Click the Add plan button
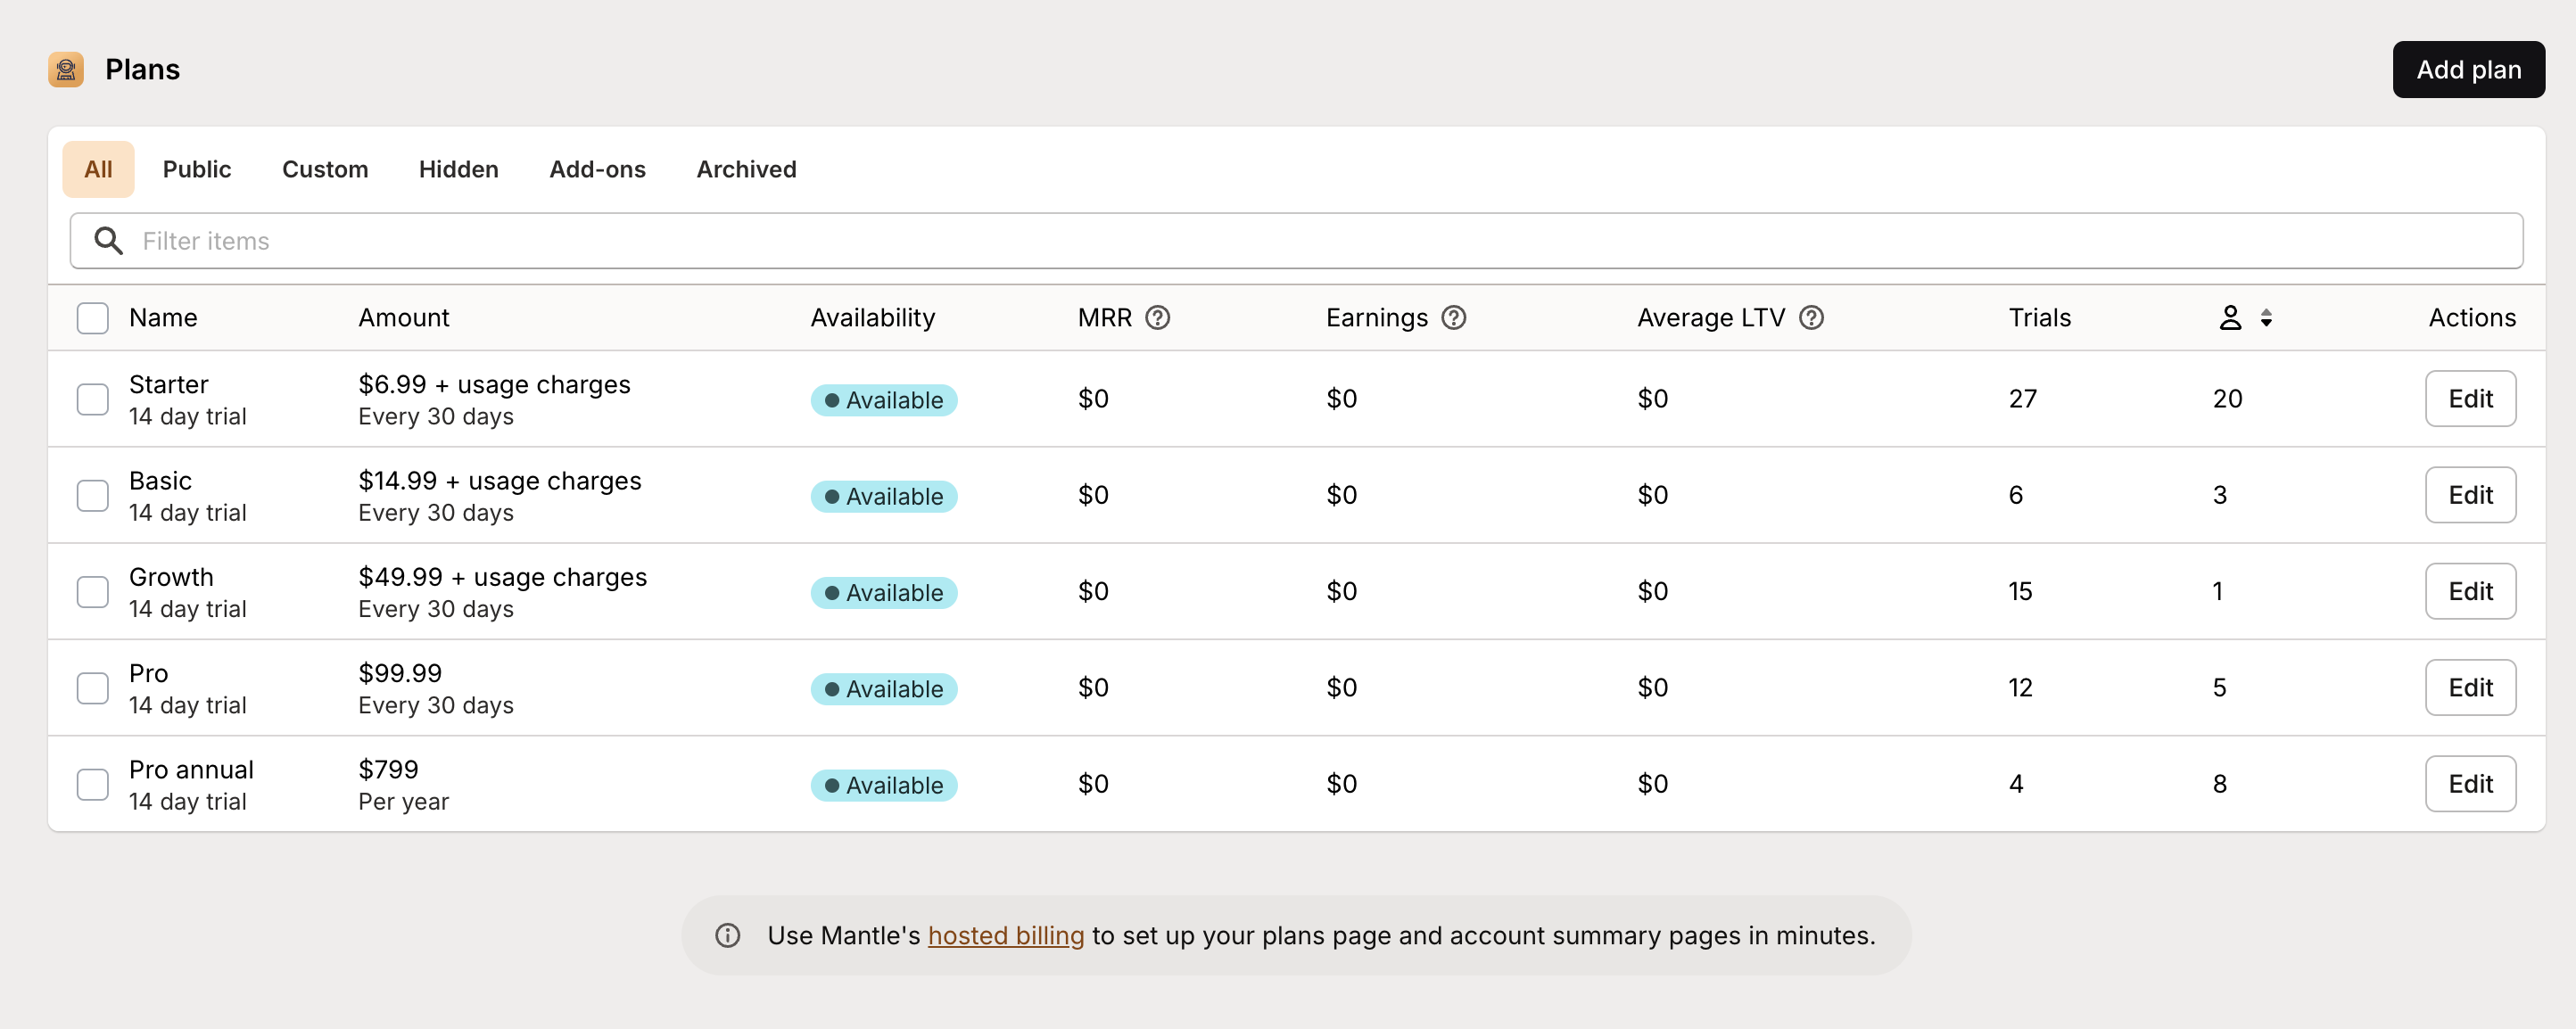The image size is (2576, 1029). [x=2467, y=69]
